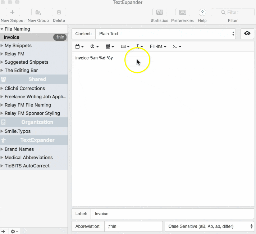Expand the Suggested Snippets group

[x=2, y=62]
